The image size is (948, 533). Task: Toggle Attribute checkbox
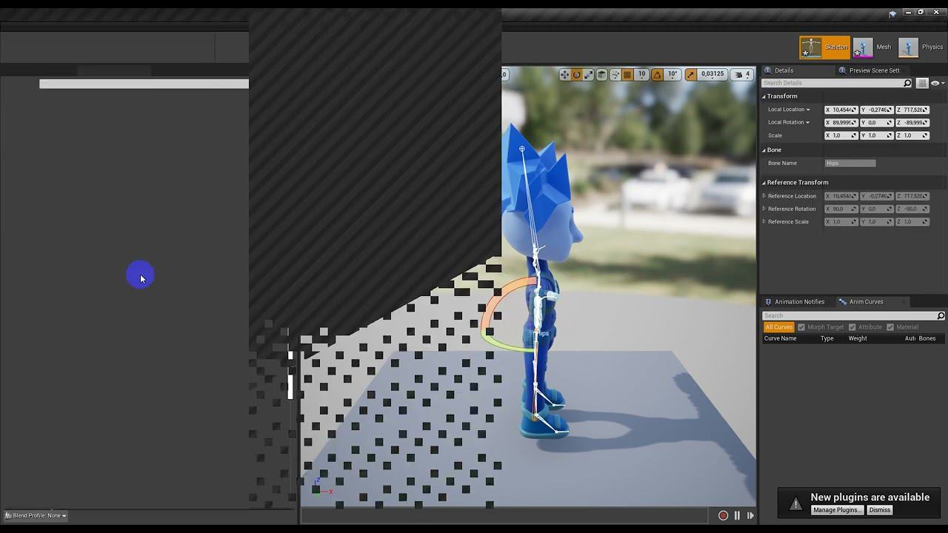coord(852,327)
